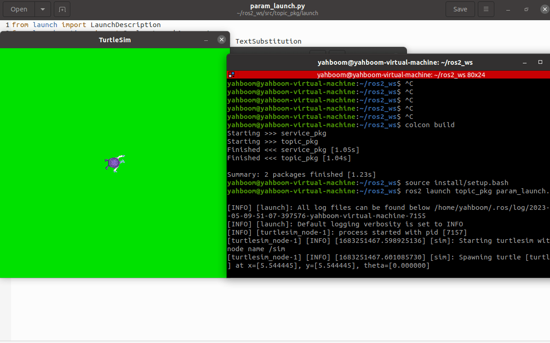The image size is (550, 343).
Task: Click the param_launch.py title in header
Action: (x=277, y=6)
